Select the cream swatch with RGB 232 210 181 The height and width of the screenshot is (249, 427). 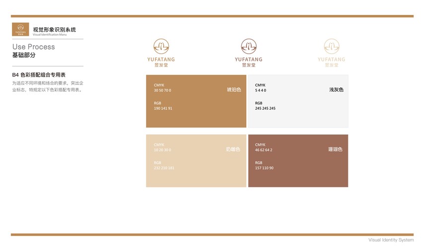[x=196, y=161]
